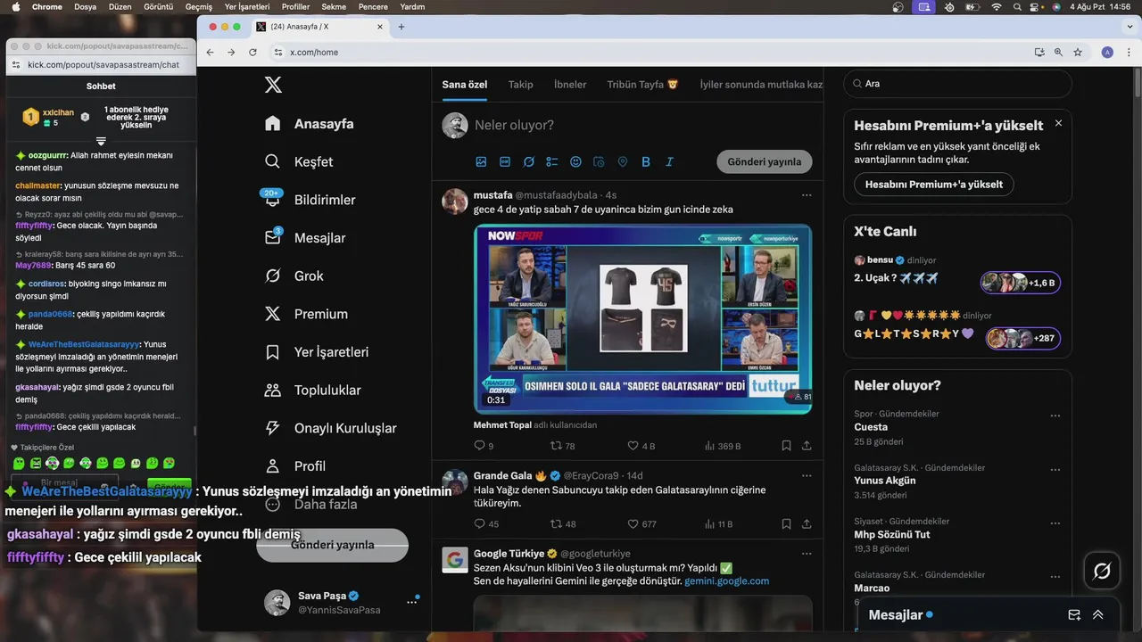Reply to mustafa's post
This screenshot has height=642, width=1142.
point(484,446)
